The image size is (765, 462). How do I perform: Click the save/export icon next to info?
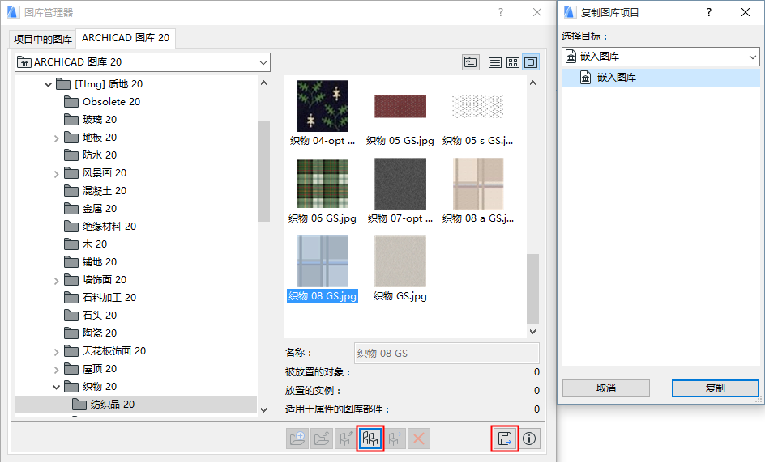click(x=505, y=439)
